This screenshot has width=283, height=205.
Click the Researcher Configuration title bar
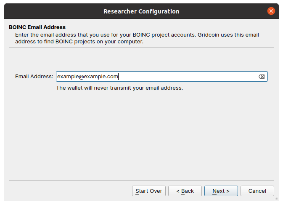tap(141, 11)
